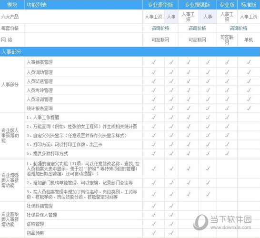Click the 专业增强版人事新增功能 module label

tap(10, 180)
